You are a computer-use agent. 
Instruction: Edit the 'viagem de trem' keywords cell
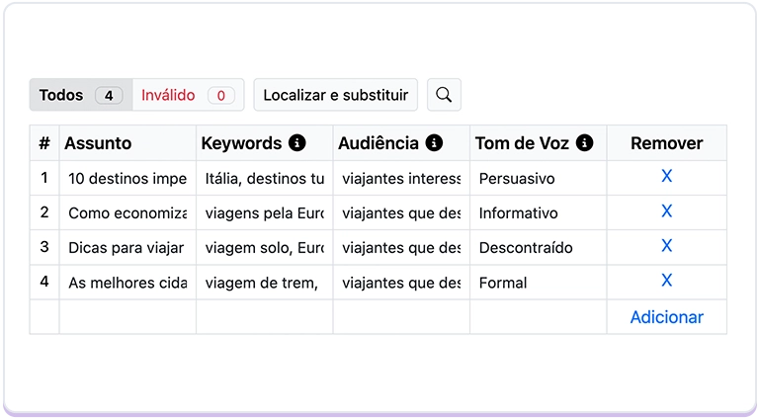264,283
